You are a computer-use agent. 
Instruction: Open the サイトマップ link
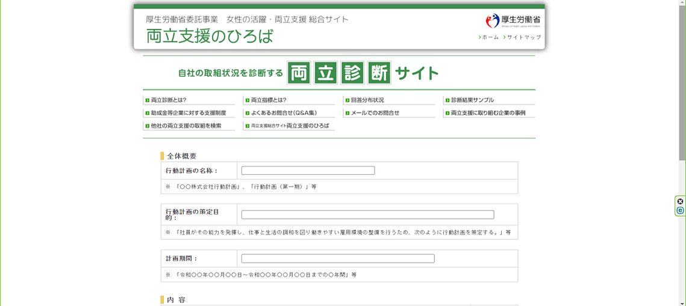[x=523, y=37]
